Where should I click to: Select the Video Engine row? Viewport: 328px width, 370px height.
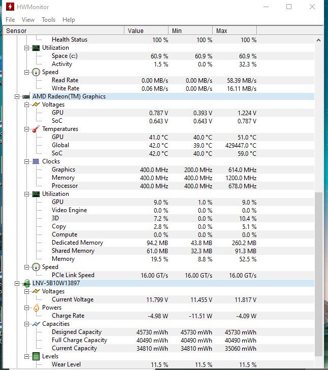(183, 210)
